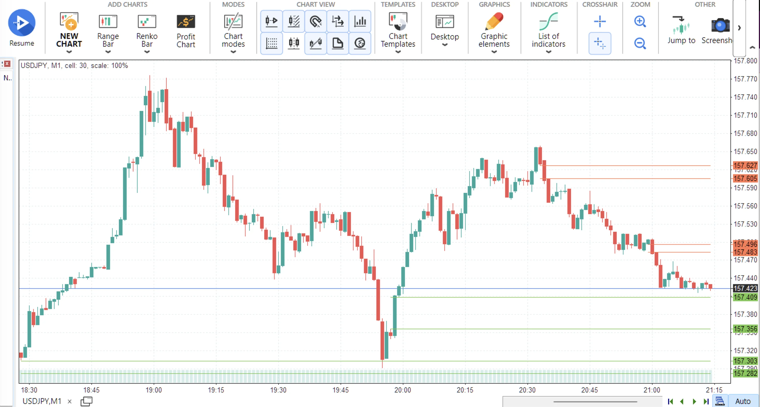The height and width of the screenshot is (407, 760).
Task: Open Graphic elements pencil tool
Action: (494, 22)
